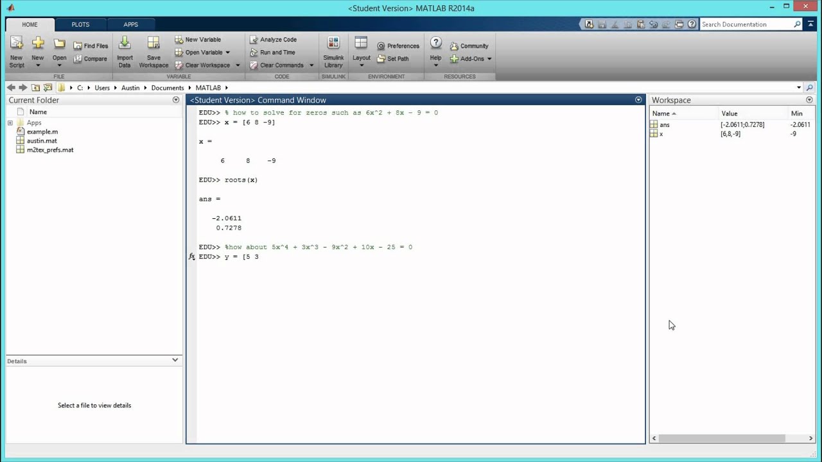822x462 pixels.
Task: Collapse the Details panel
Action: pos(175,360)
